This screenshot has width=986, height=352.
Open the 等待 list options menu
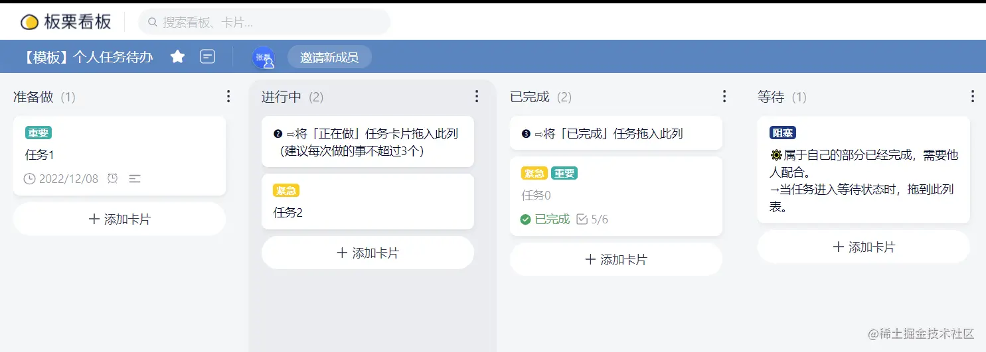coord(973,97)
